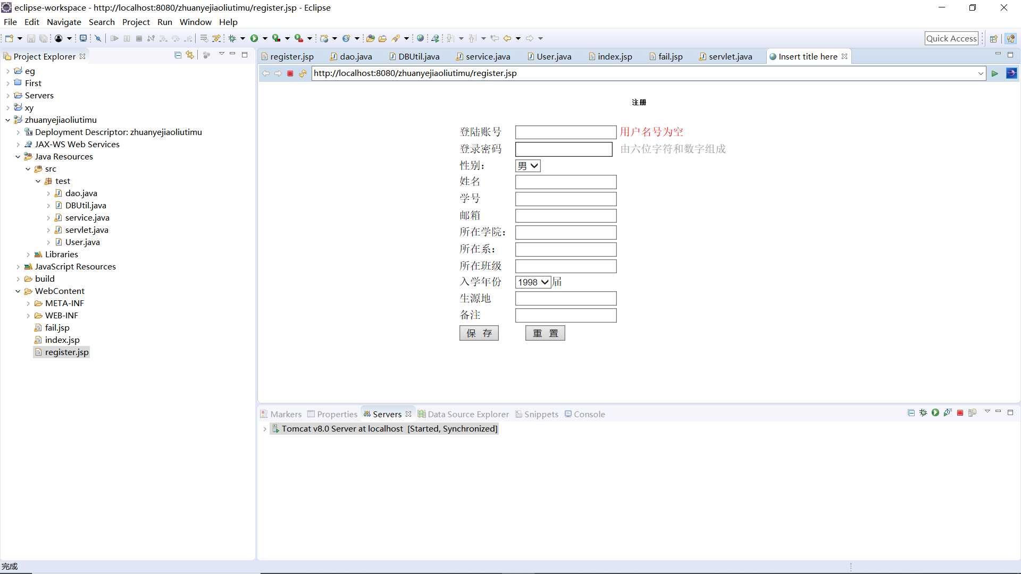Close the Insert title here browser tab

844,56
